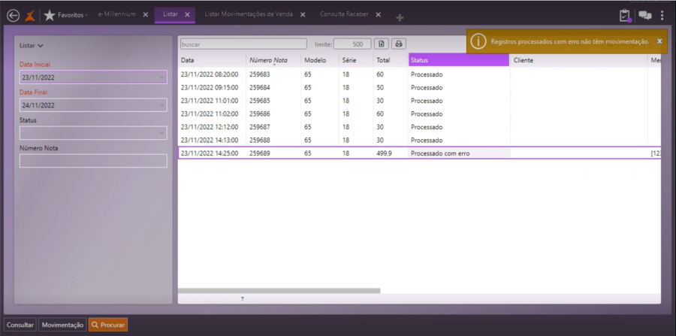Open the Data Inicial dropdown
Image resolution: width=676 pixels, height=336 pixels.
(162, 77)
